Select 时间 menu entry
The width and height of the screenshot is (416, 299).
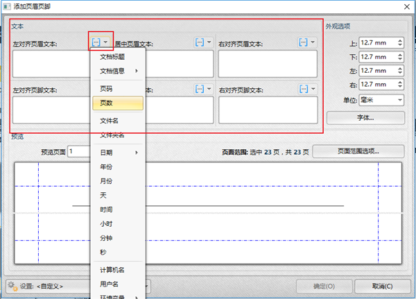[118, 210]
